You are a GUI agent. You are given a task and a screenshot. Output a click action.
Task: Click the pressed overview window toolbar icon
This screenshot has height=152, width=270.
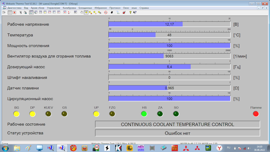(31, 12)
